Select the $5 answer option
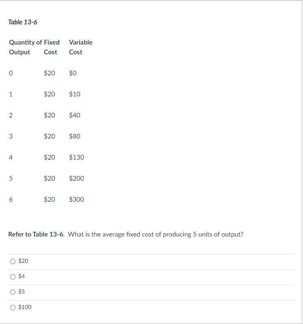The height and width of the screenshot is (324, 303). [12, 292]
